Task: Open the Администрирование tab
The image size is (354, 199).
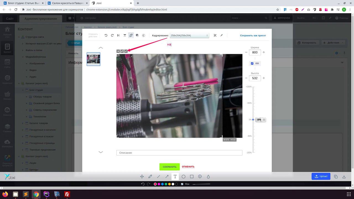Action: pyautogui.click(x=41, y=19)
